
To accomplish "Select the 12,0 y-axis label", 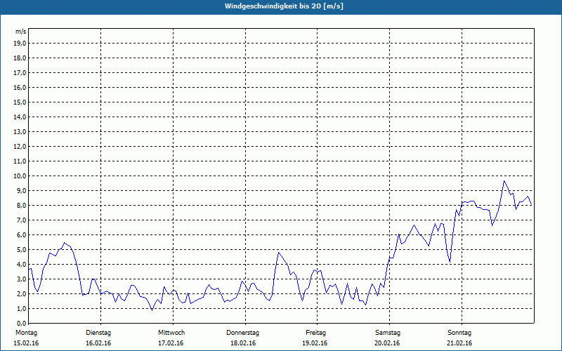I will pos(20,147).
